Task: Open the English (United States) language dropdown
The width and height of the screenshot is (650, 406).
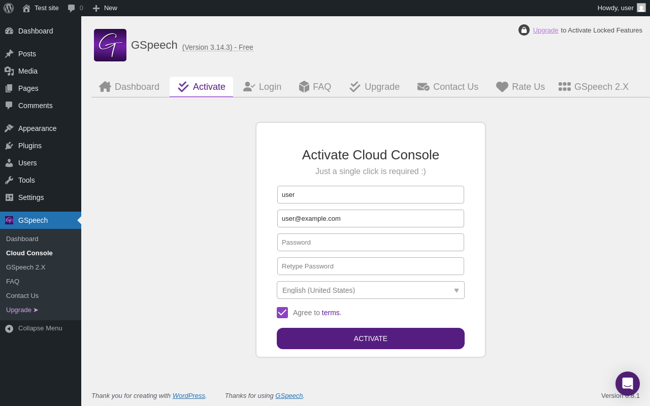Action: pyautogui.click(x=371, y=290)
